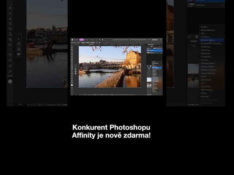Click the navigator thumbnail preview in the small window
234x175 pixels.
(149, 83)
